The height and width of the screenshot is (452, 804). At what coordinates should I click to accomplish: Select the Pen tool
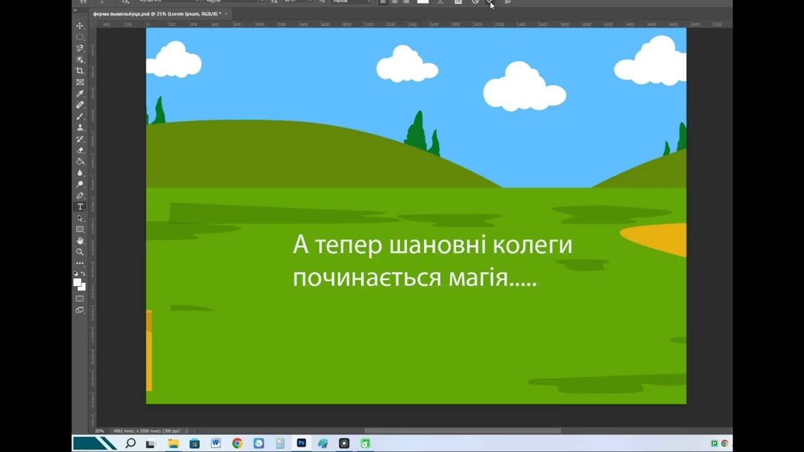pos(80,195)
